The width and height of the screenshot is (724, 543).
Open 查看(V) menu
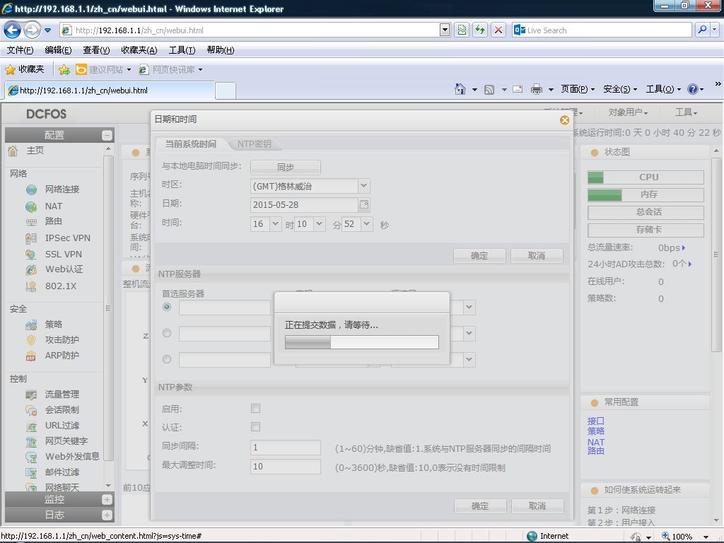(x=96, y=50)
